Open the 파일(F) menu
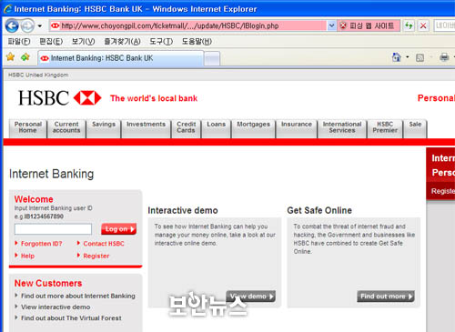Image resolution: width=455 pixels, height=332 pixels. pyautogui.click(x=19, y=42)
